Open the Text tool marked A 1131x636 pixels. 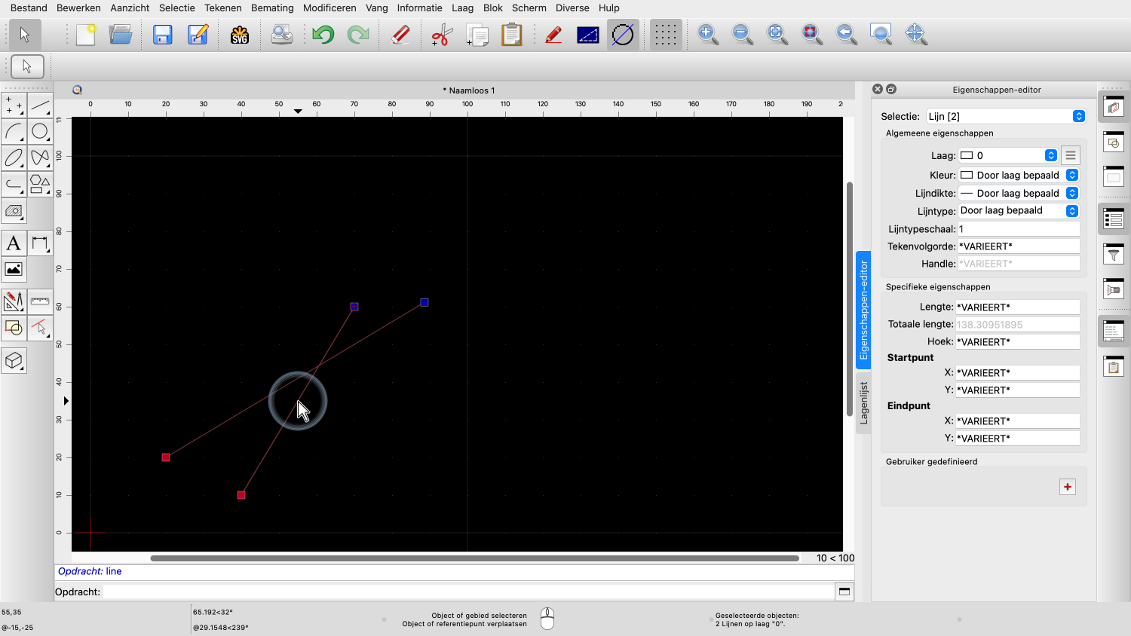14,243
